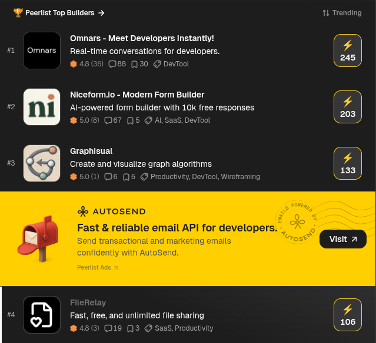376x343 pixels.
Task: Upvote Graphisual with the 133 button
Action: tap(348, 163)
